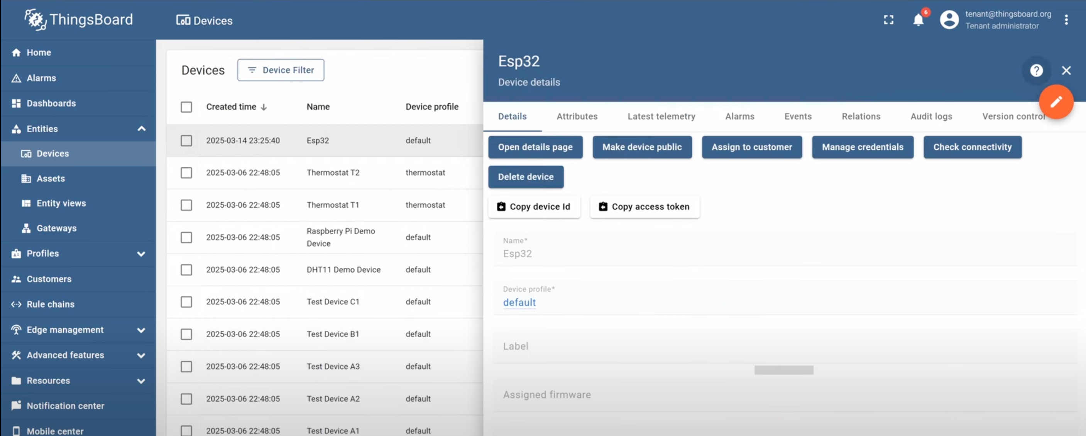Click the orange pencil edit button
This screenshot has height=436, width=1086.
click(x=1056, y=101)
